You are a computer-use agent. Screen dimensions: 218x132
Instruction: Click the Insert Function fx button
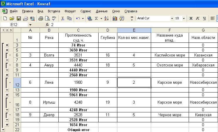click(47, 25)
